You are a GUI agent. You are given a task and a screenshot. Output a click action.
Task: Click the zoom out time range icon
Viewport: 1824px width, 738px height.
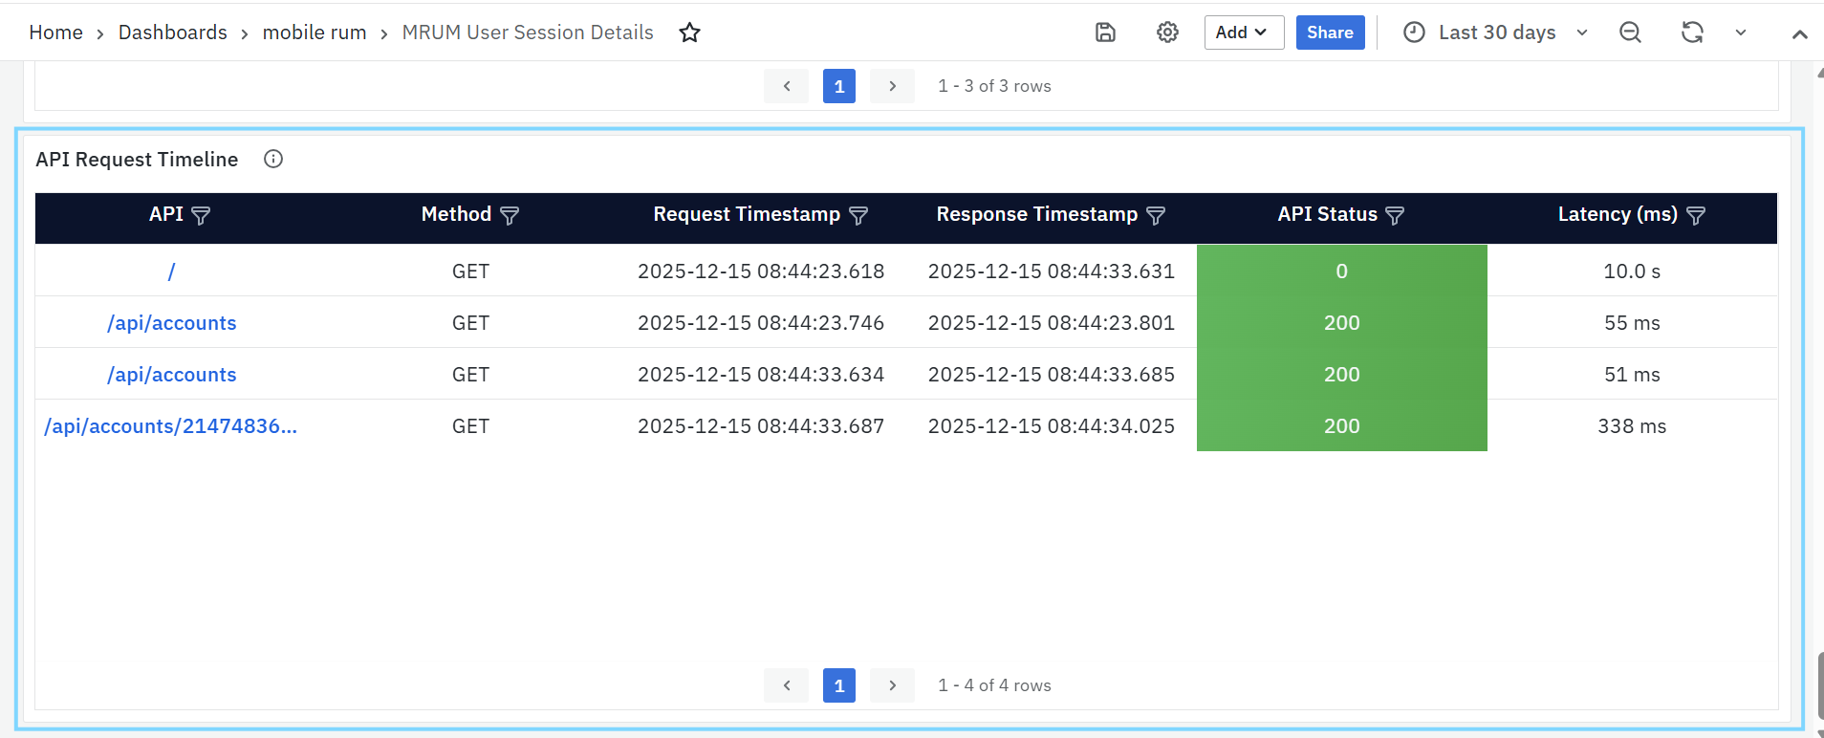tap(1630, 33)
